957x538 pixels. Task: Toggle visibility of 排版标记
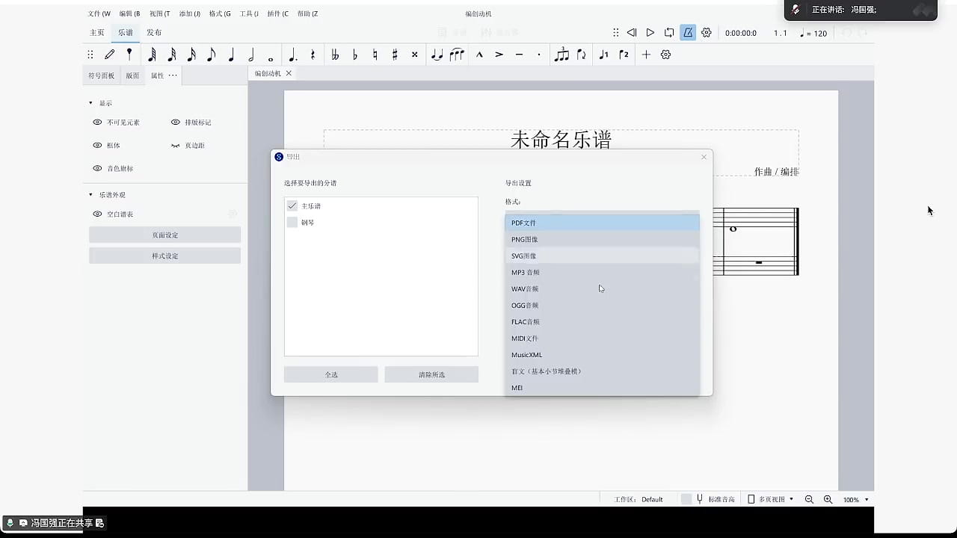176,122
